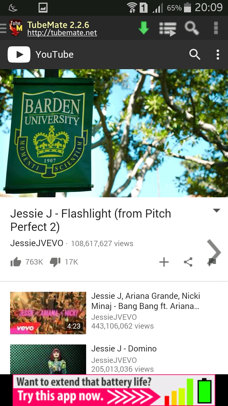The height and width of the screenshot is (406, 228).
Task: Tap the green download arrow icon
Action: click(x=144, y=28)
